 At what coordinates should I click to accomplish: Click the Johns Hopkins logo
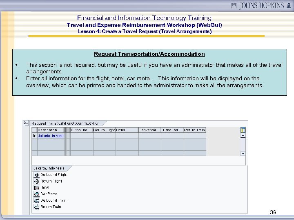click(261, 5)
